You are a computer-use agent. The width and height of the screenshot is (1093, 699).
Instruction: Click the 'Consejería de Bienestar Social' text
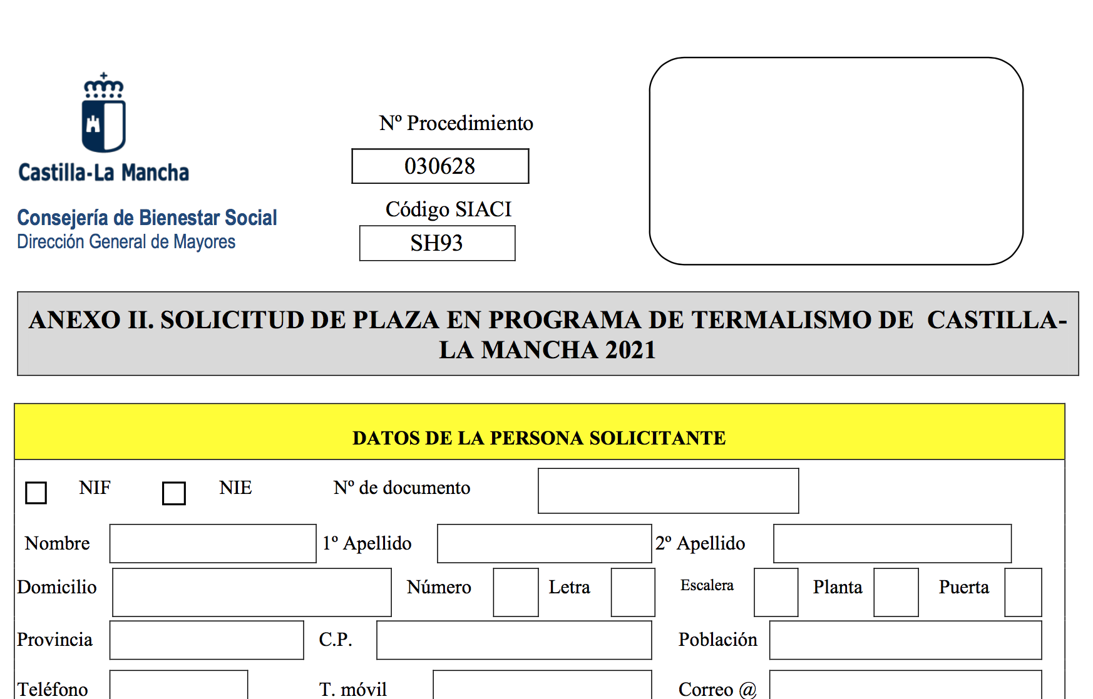[x=147, y=218]
